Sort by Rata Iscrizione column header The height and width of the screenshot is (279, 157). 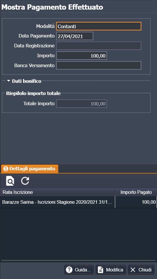(x=58, y=192)
